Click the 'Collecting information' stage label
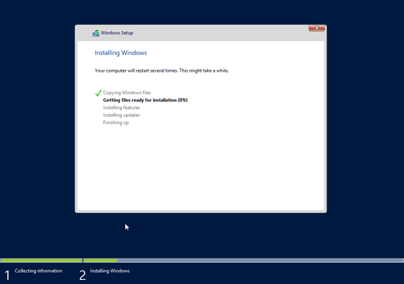This screenshot has width=404, height=284. tap(38, 271)
